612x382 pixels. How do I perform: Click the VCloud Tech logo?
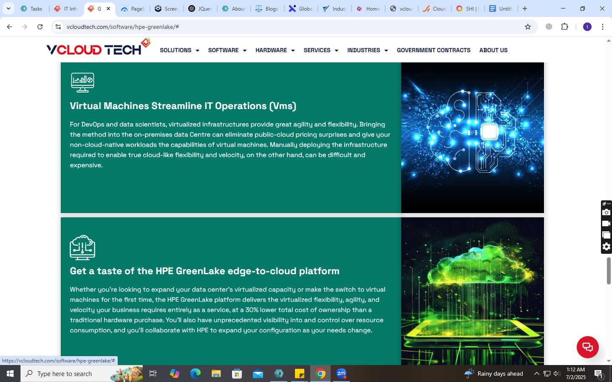(x=98, y=48)
